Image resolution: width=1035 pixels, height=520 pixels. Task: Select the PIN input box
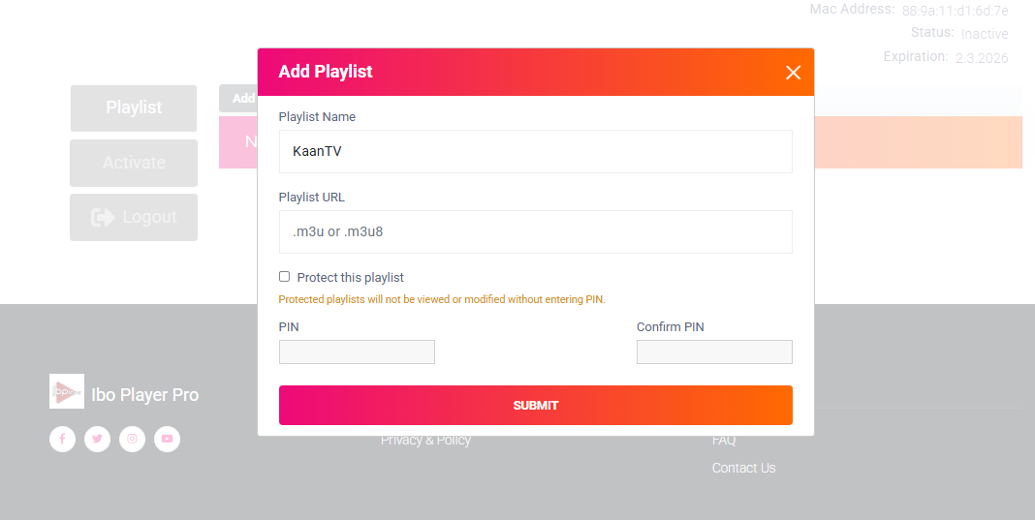coord(357,352)
